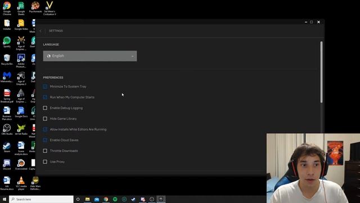Open the Spring Breakout.pdf file icon
Image resolution: width=360 pixels, height=203 pixels.
pos(7,96)
